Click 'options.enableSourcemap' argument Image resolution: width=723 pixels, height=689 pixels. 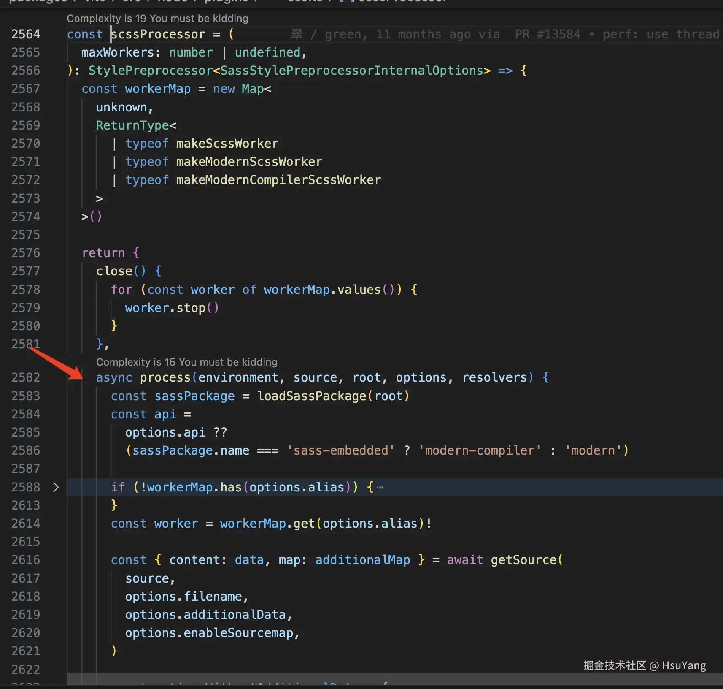click(x=209, y=633)
